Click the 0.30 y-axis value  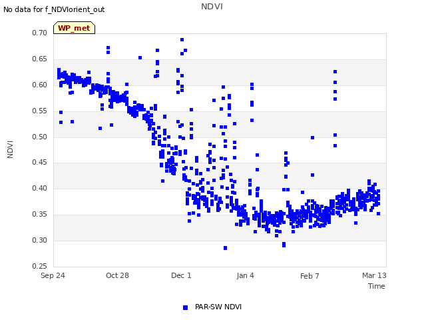click(x=39, y=240)
